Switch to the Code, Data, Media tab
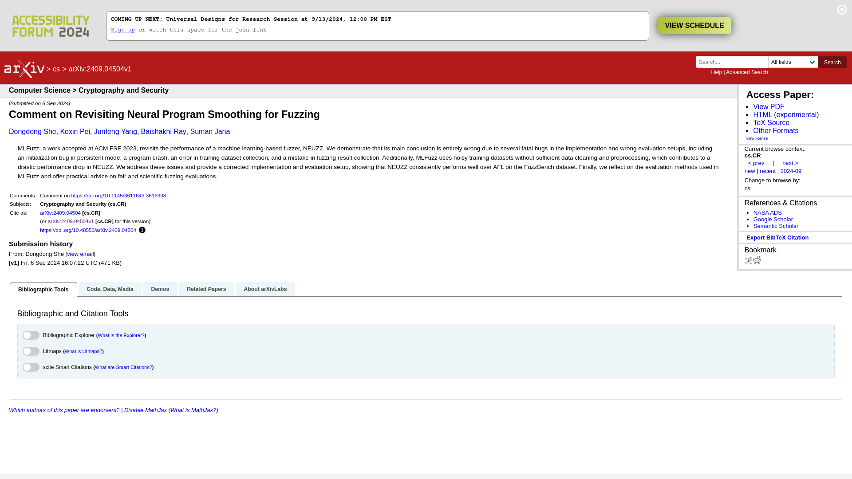 tap(110, 289)
